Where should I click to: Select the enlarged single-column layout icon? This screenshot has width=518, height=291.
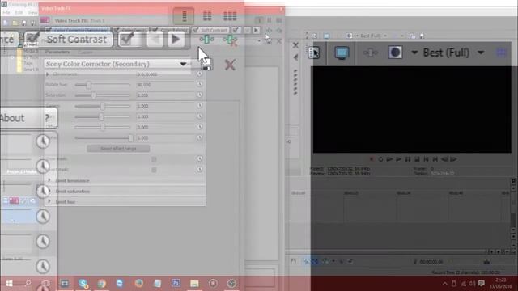(x=184, y=15)
